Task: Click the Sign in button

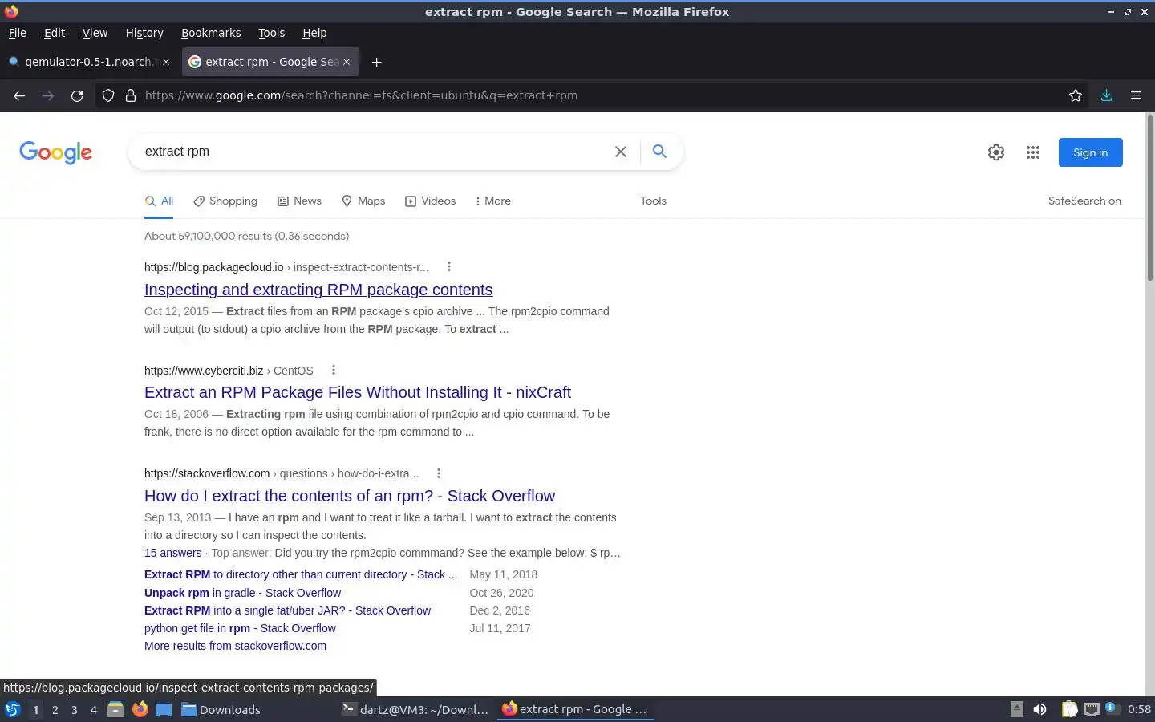Action: pyautogui.click(x=1091, y=152)
